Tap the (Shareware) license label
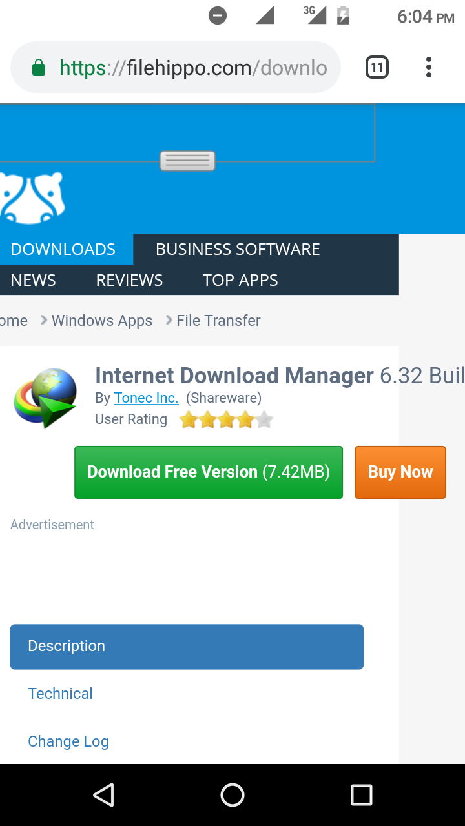Screen dimensions: 465x826 223,398
